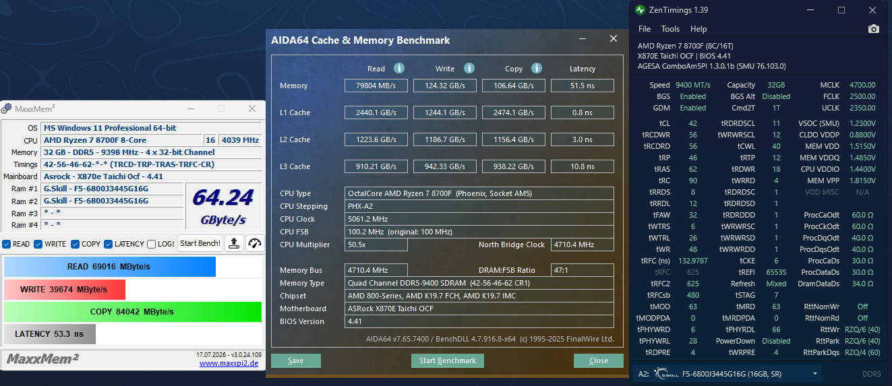Click the L1 Cache read 2440.1 GB/s field

tap(376, 112)
